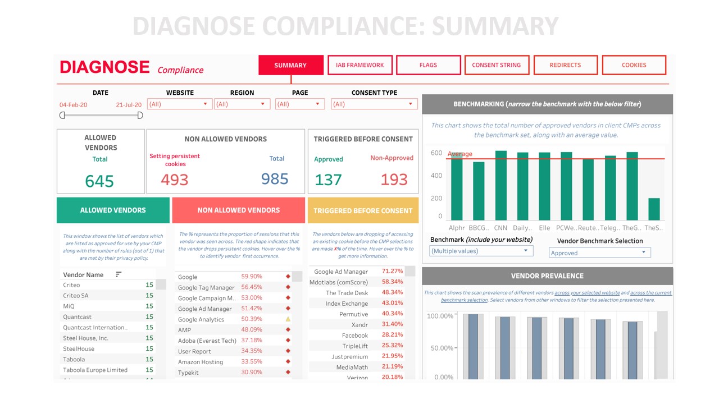Viewport: 719px width, 404px height.
Task: Switch to the IAB Framework tab
Action: (x=360, y=65)
